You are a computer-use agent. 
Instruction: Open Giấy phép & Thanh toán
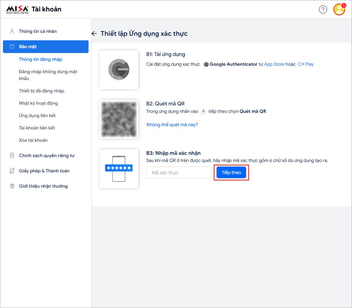click(x=44, y=171)
